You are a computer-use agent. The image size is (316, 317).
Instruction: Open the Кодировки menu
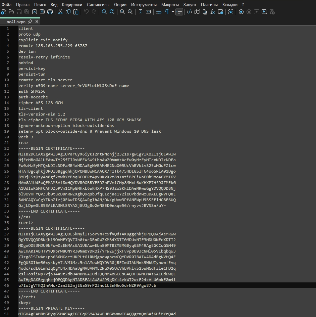[x=72, y=5]
